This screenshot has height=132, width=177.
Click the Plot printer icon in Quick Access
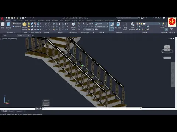pyautogui.click(x=23, y=18)
